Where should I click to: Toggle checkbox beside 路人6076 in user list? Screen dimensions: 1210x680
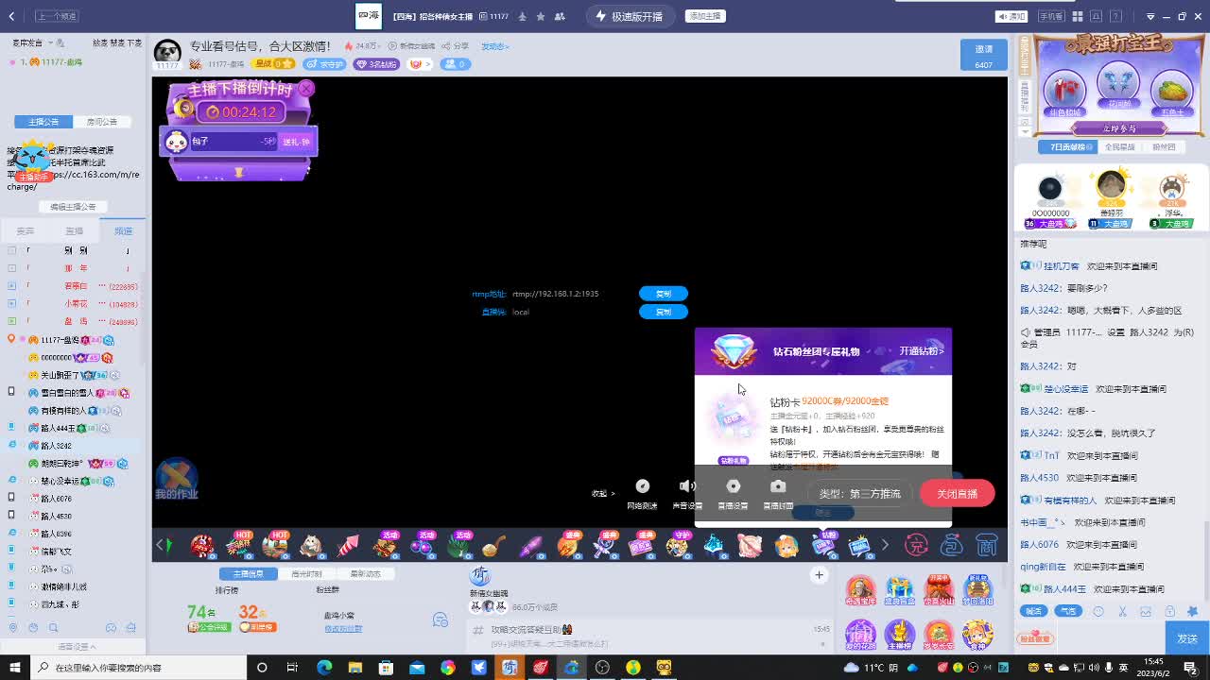click(11, 498)
